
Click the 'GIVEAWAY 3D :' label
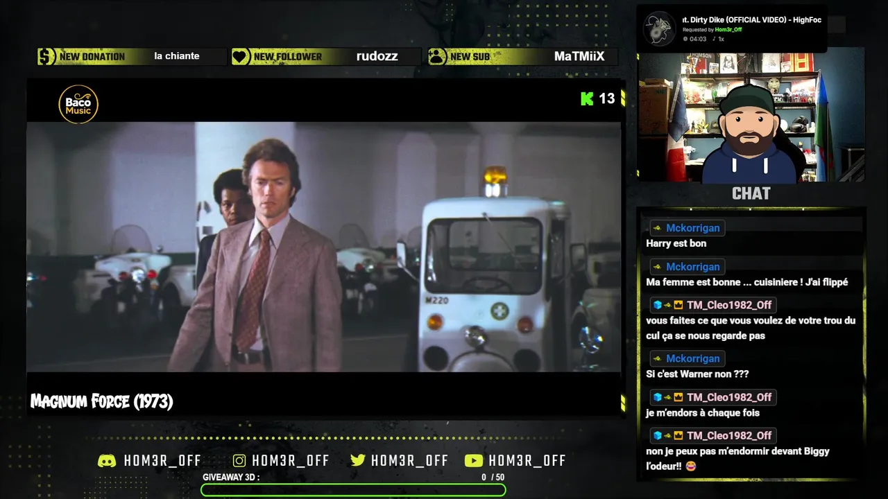click(x=231, y=478)
